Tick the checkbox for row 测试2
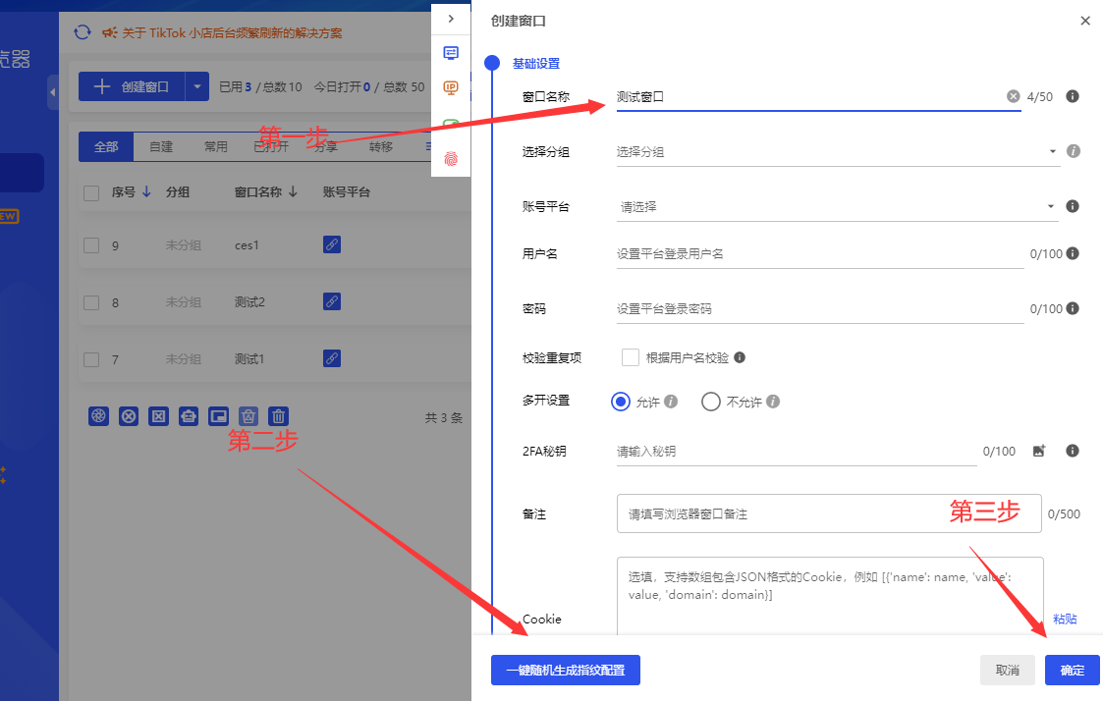 point(91,302)
